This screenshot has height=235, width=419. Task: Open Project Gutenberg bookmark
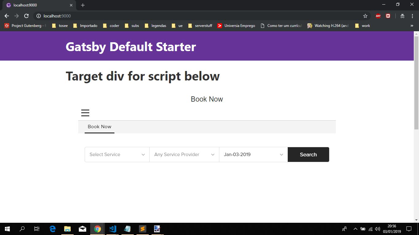[x=25, y=26]
